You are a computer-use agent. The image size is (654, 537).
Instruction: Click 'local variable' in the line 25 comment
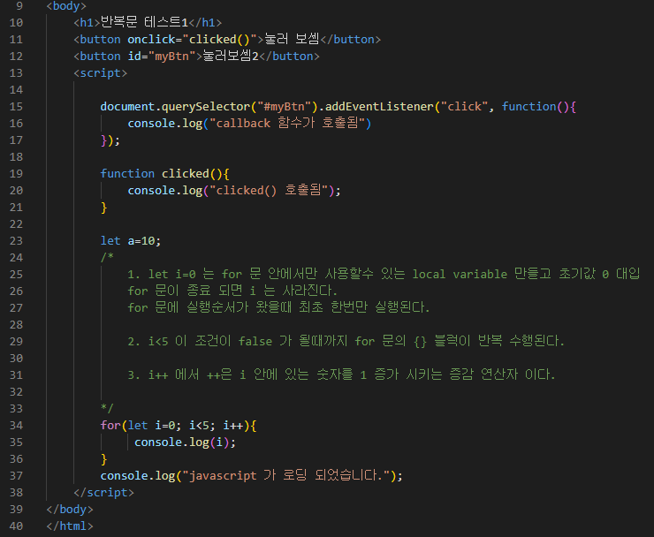[x=460, y=275]
